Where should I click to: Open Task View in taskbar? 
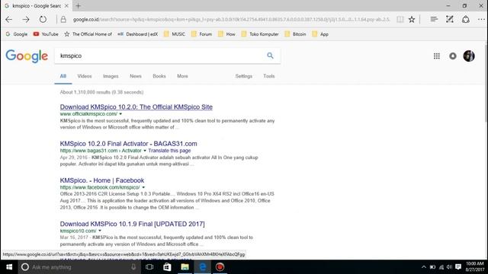[149, 267]
